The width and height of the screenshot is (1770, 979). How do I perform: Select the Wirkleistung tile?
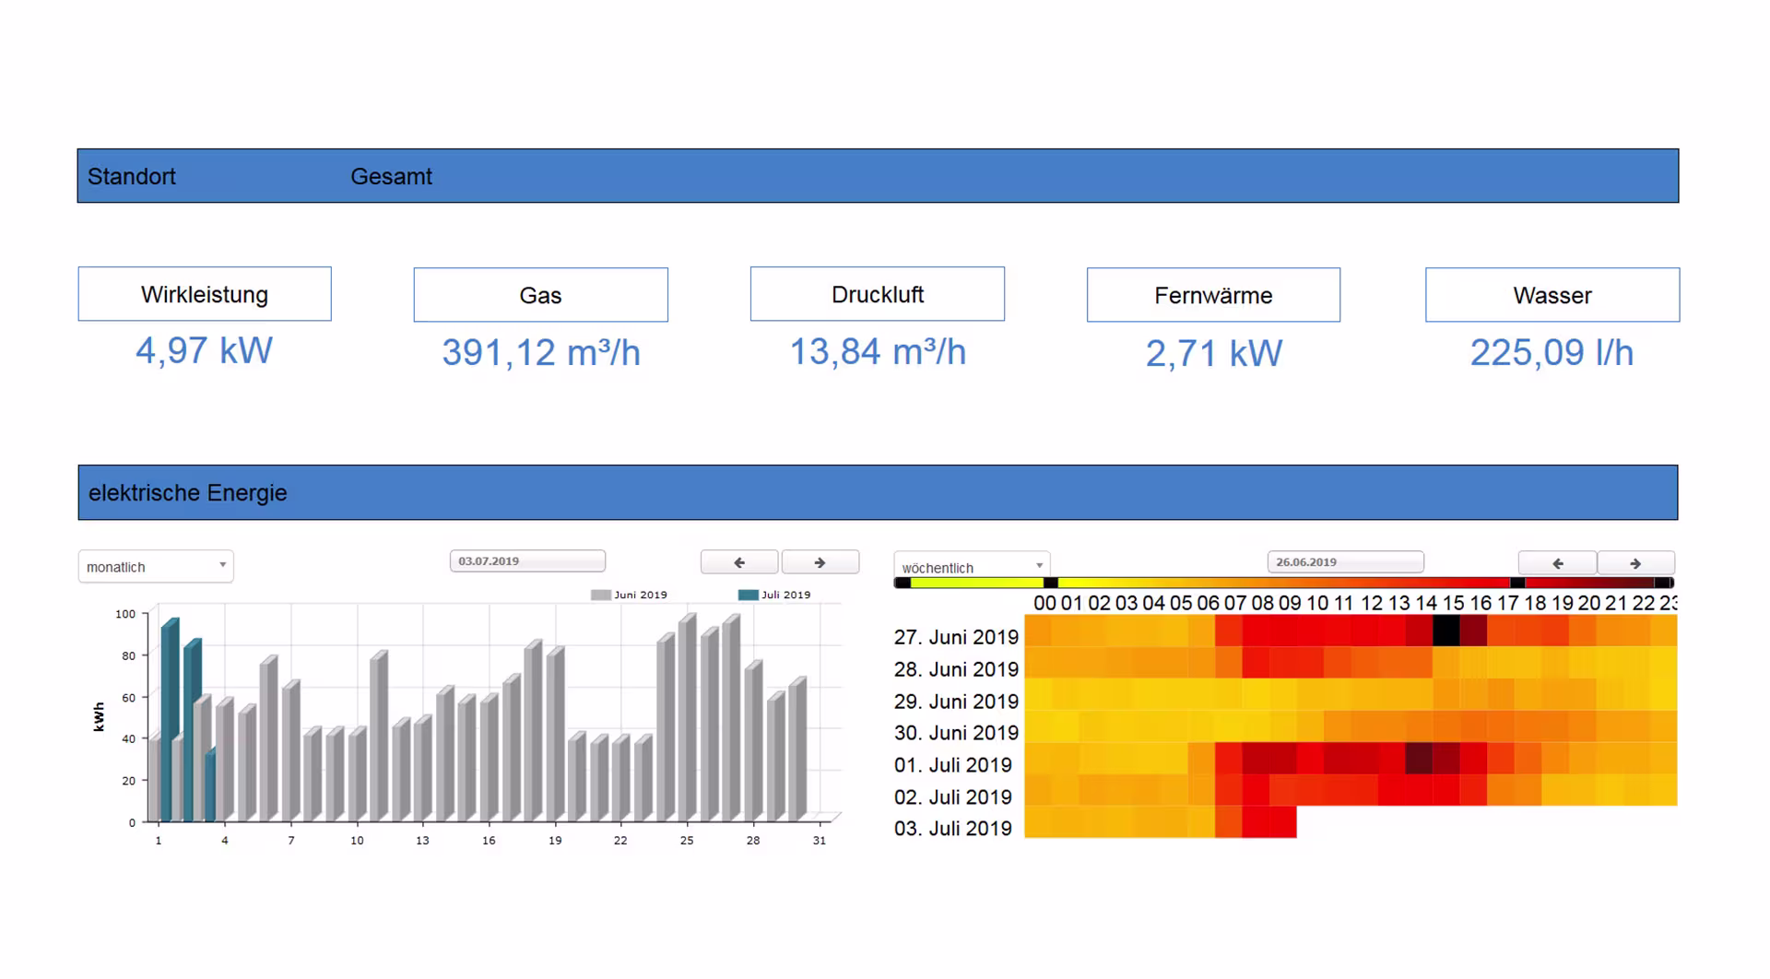(x=204, y=294)
